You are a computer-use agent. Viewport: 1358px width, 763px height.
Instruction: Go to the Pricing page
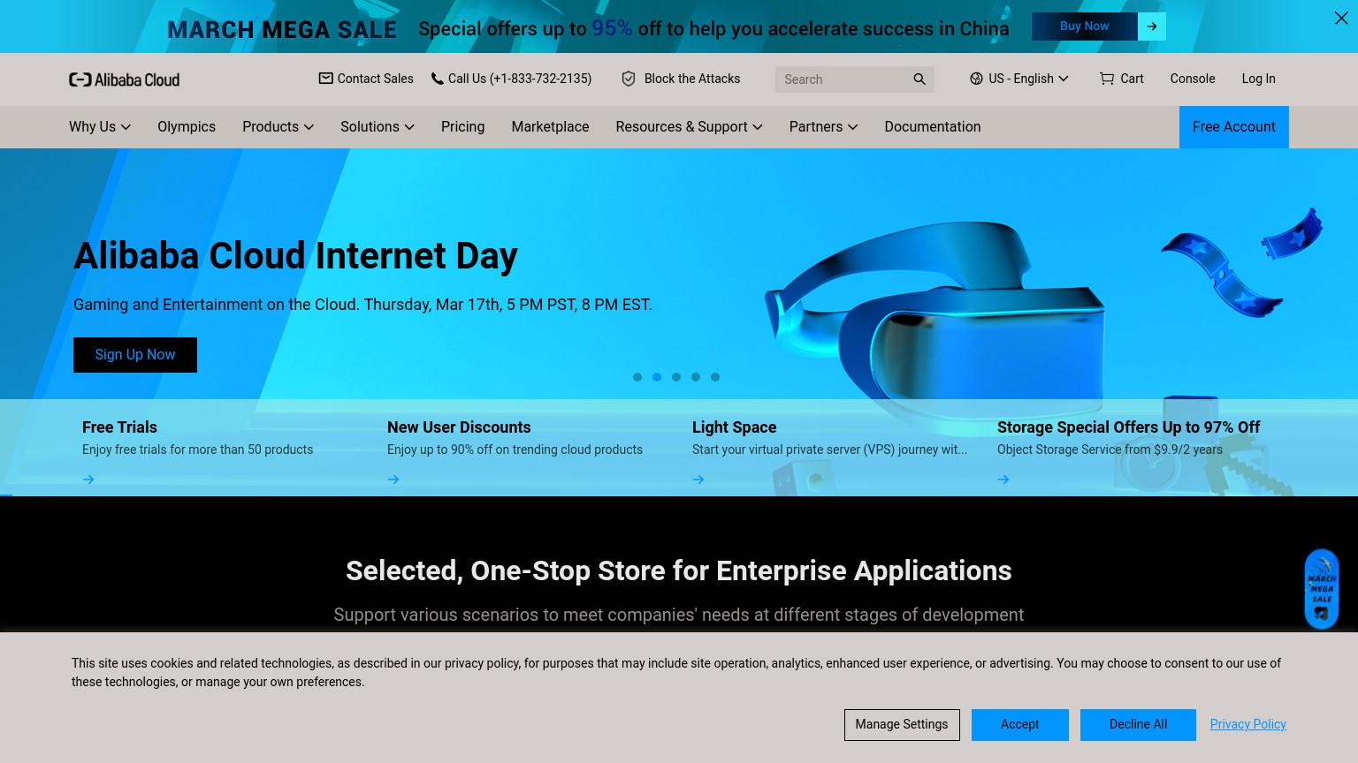pyautogui.click(x=462, y=127)
